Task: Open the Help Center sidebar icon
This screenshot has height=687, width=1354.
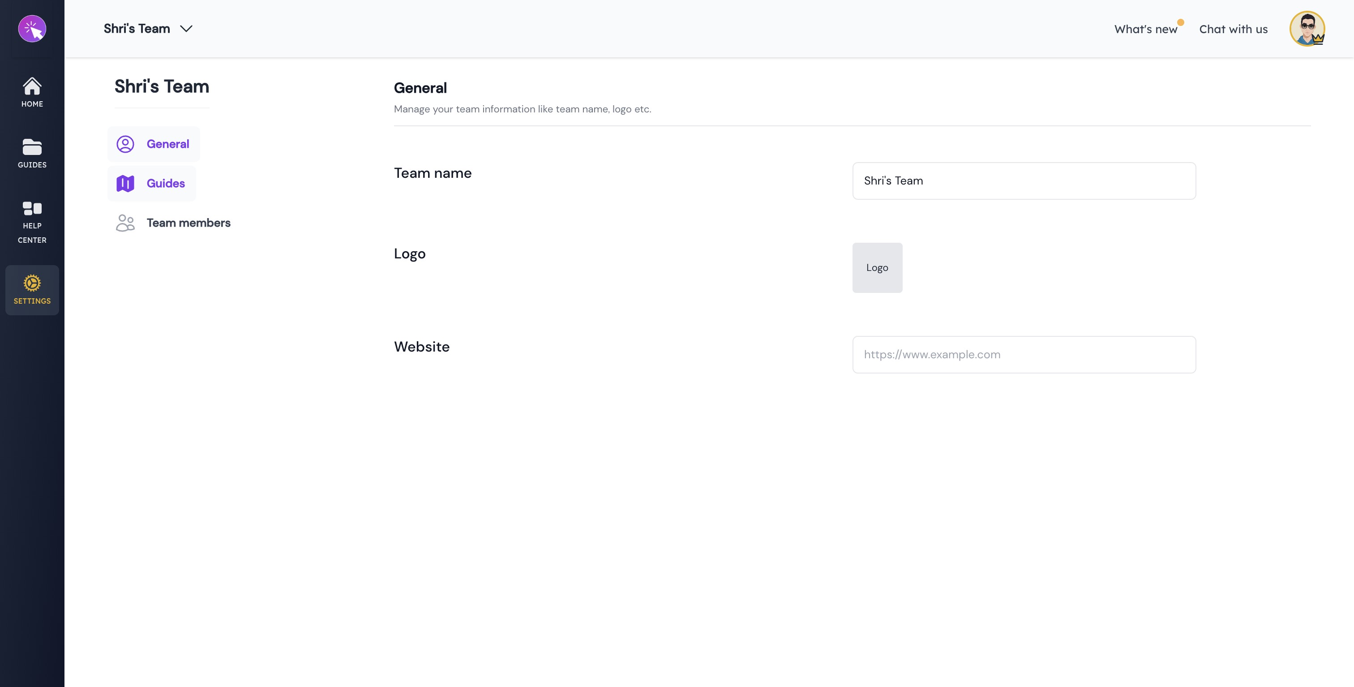Action: [x=32, y=209]
